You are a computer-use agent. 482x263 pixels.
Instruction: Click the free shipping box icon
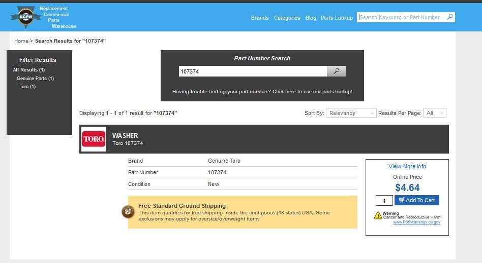(128, 212)
